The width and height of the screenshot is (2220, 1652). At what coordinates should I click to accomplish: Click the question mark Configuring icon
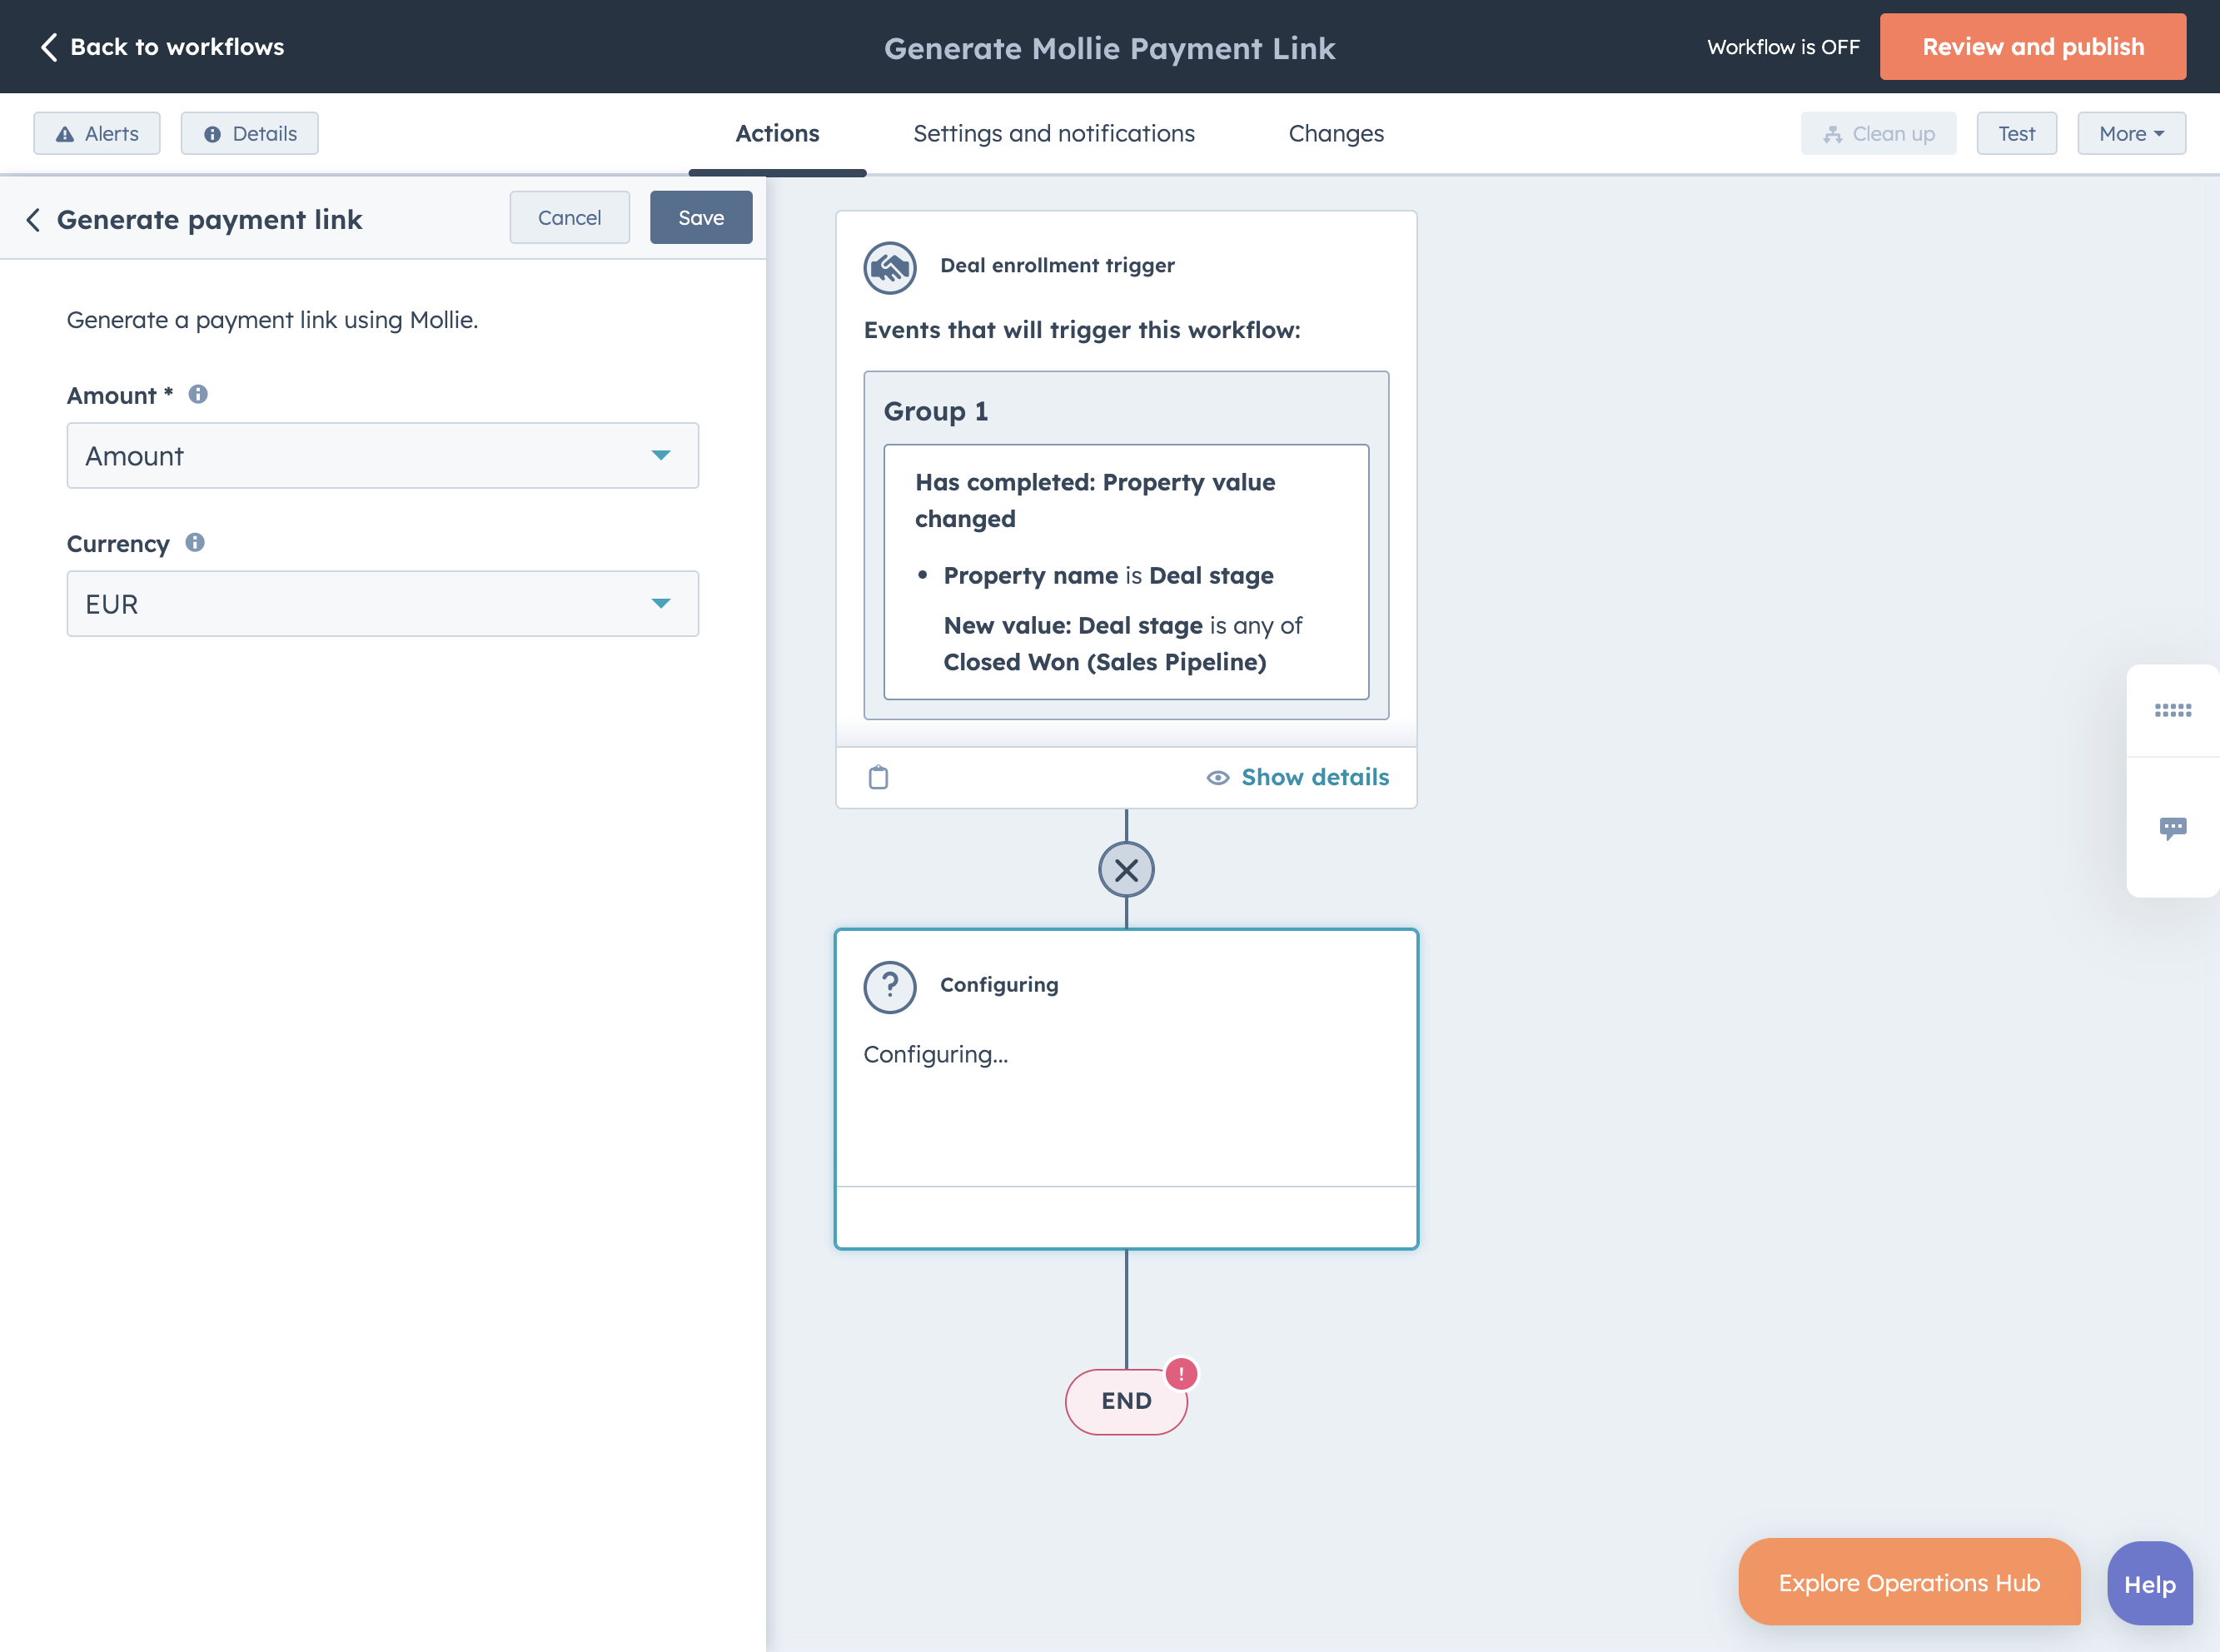(889, 987)
